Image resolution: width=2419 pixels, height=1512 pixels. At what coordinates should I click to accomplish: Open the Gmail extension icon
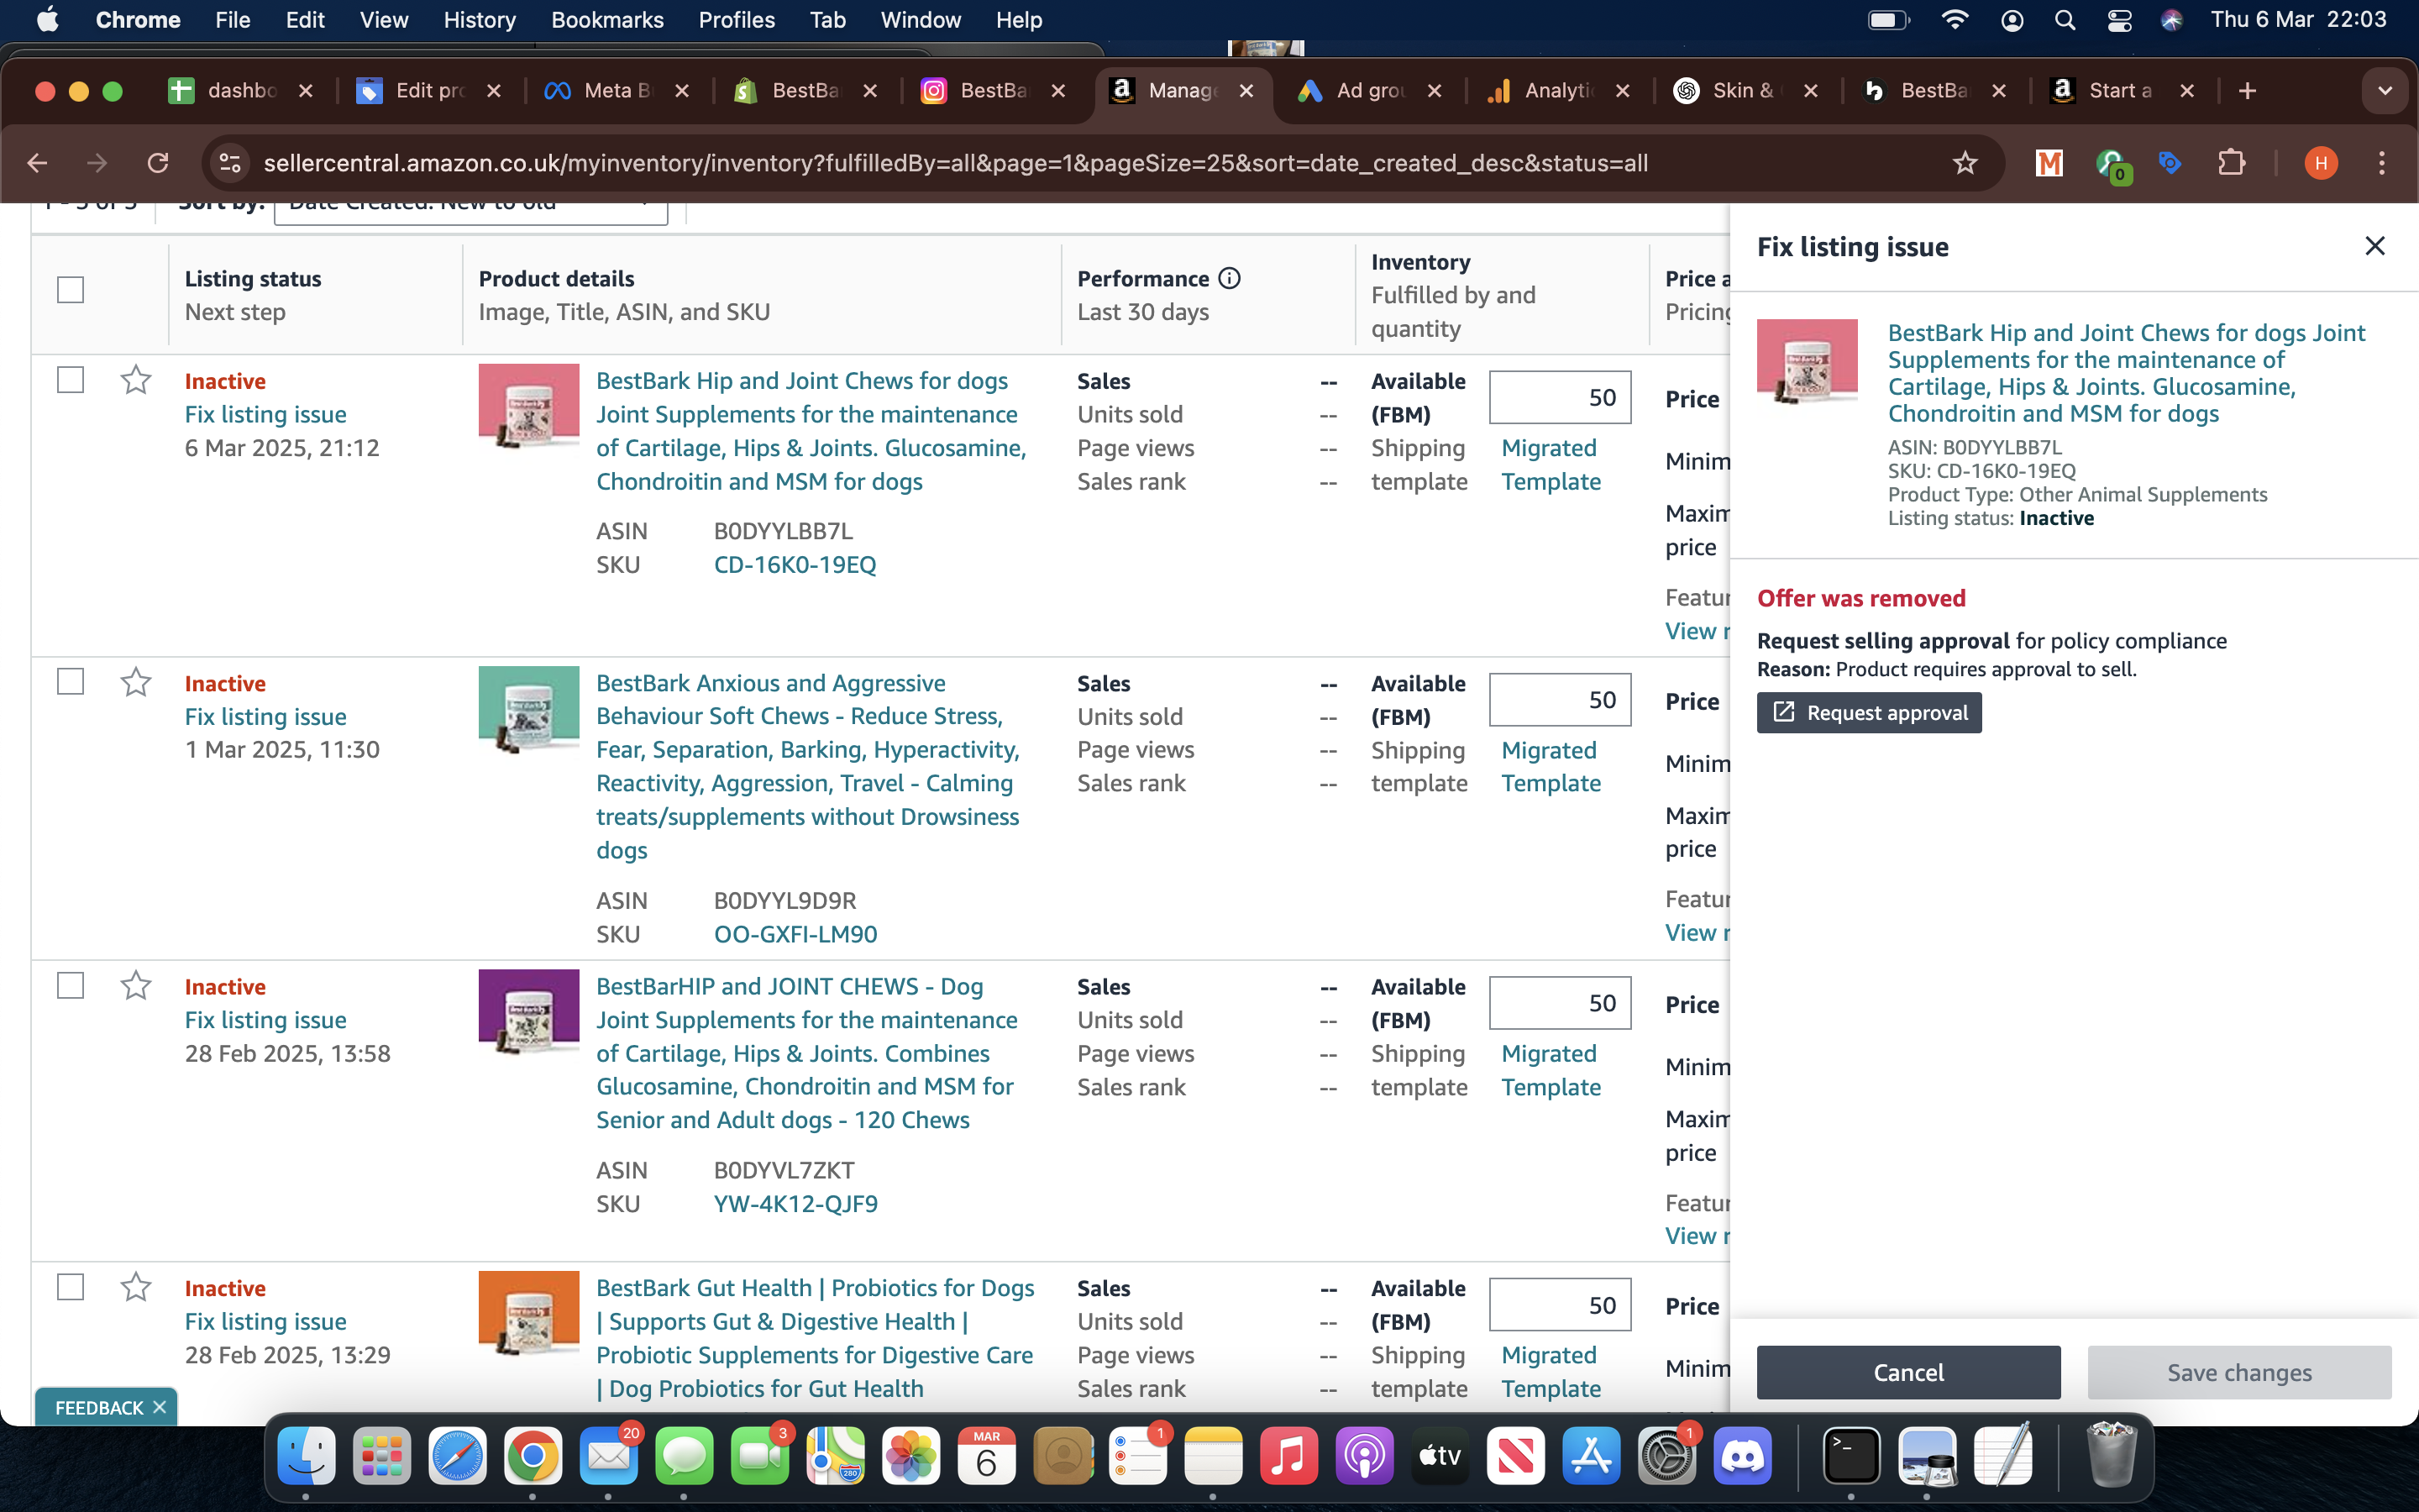click(x=2049, y=163)
